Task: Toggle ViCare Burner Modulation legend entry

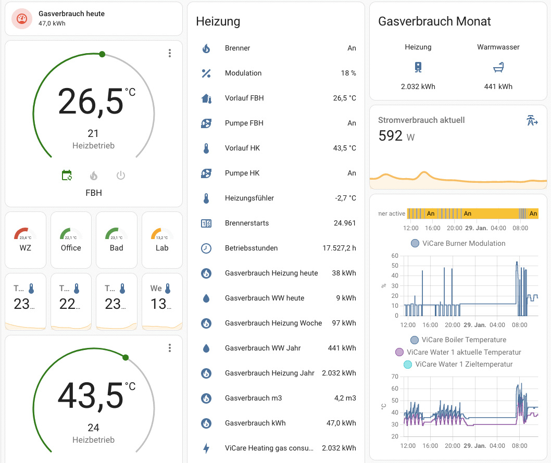Action: tap(457, 243)
